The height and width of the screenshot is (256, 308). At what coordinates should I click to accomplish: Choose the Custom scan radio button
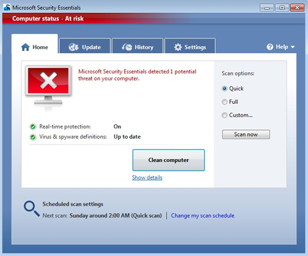[224, 115]
